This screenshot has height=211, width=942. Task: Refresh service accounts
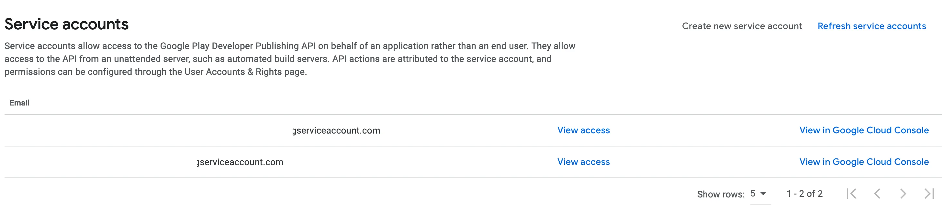tap(872, 26)
